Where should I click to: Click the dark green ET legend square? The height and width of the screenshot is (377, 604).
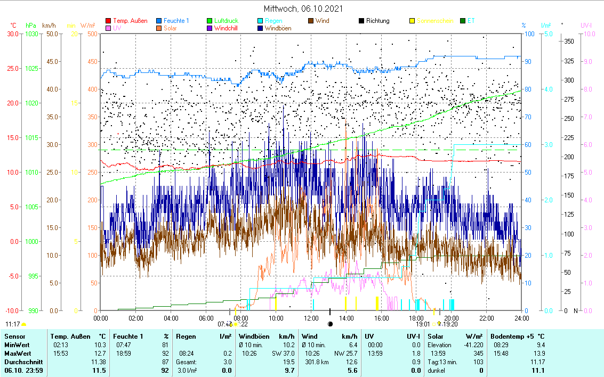462,21
